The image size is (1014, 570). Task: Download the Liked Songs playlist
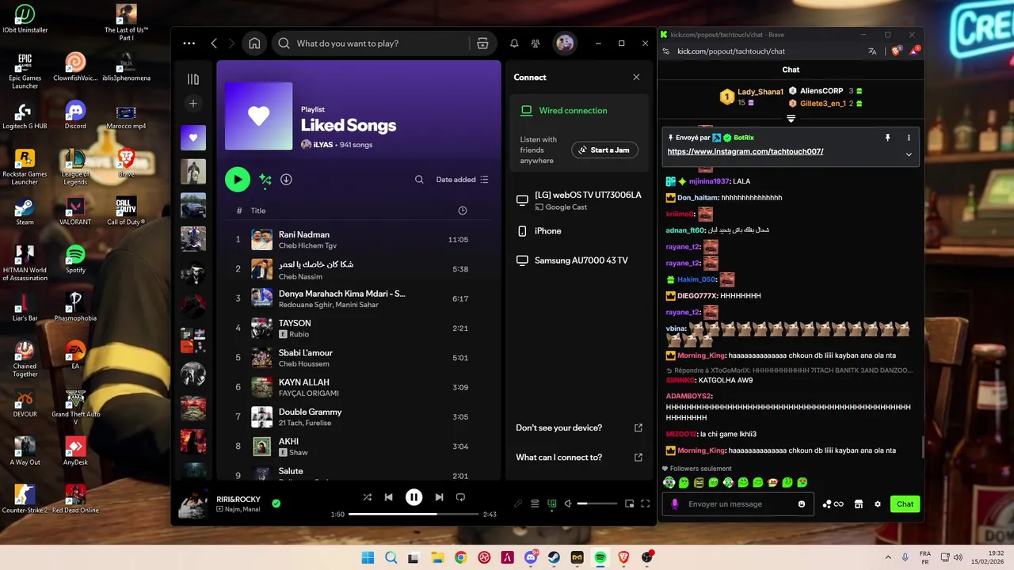point(286,180)
